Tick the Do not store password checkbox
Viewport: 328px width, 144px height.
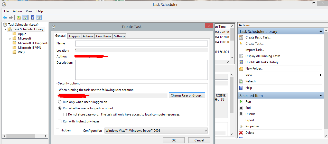click(65, 114)
